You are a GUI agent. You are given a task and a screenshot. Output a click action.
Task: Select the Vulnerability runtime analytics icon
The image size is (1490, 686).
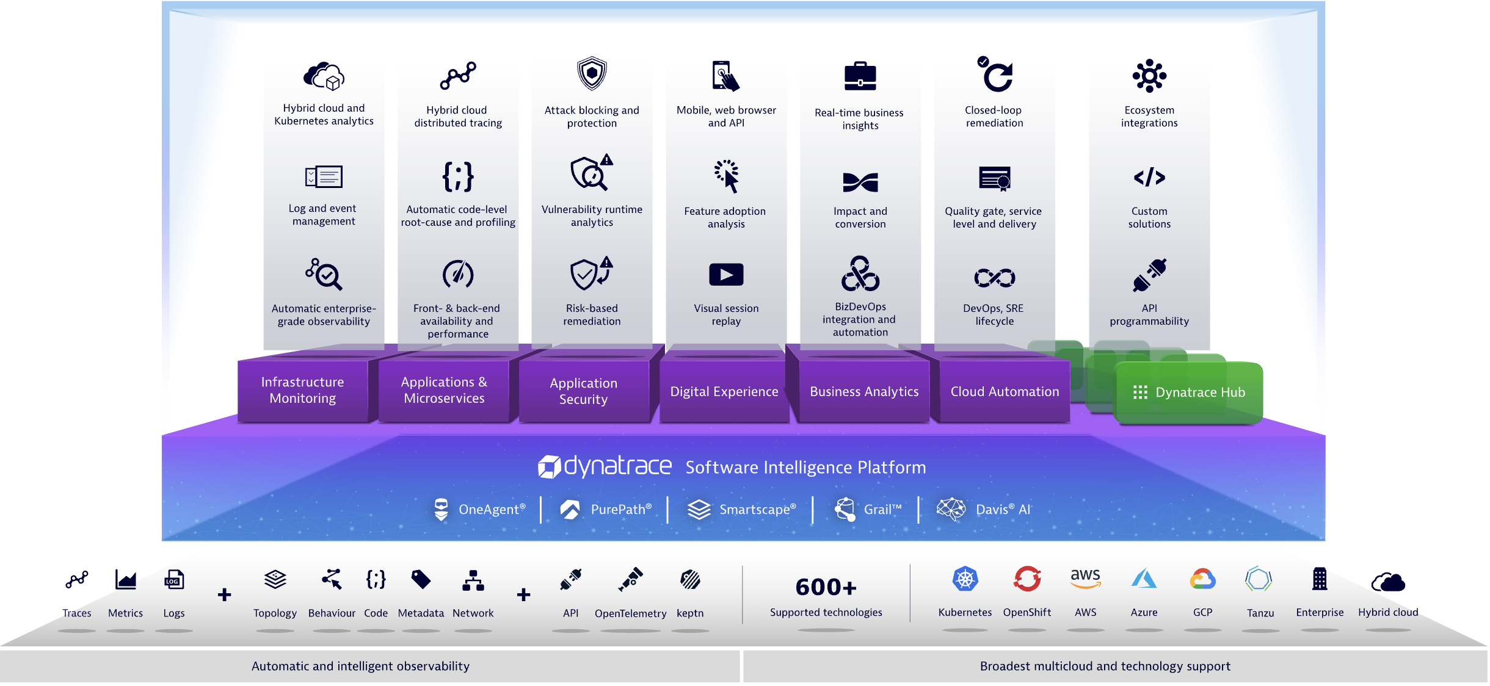(592, 173)
